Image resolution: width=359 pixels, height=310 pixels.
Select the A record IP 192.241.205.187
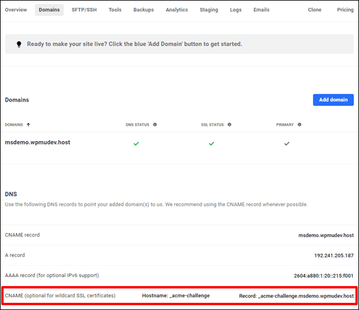pos(334,256)
